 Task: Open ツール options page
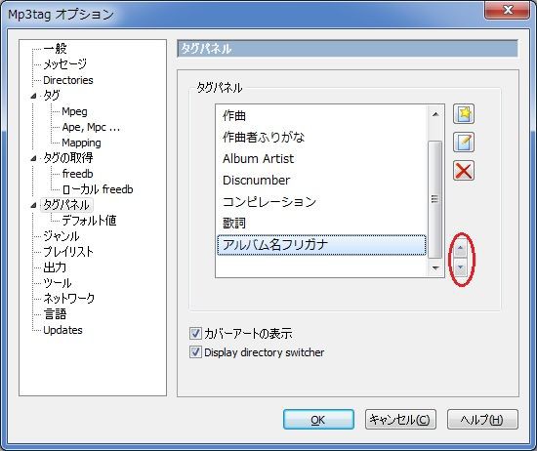pos(58,283)
